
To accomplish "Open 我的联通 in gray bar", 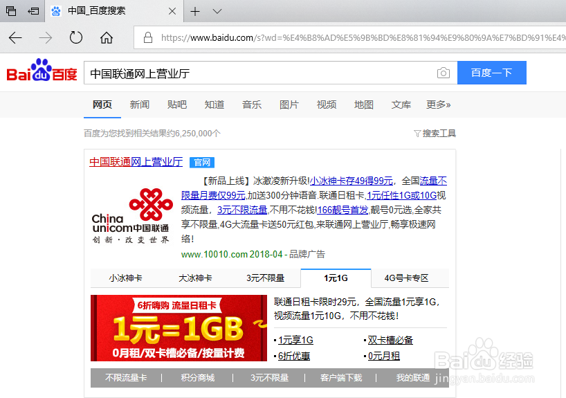I will (413, 378).
